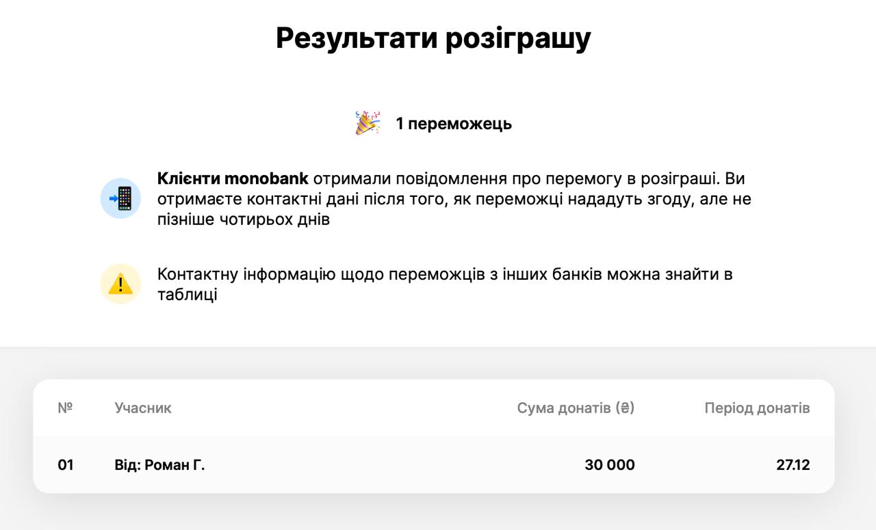This screenshot has width=876, height=530.
Task: Select row number "01" in the table
Action: click(66, 465)
